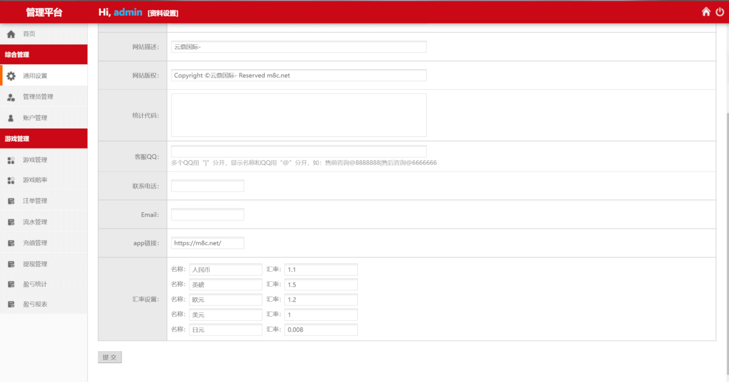Select 盈亏统计 in the sidebar
729x382 pixels.
pyautogui.click(x=35, y=284)
